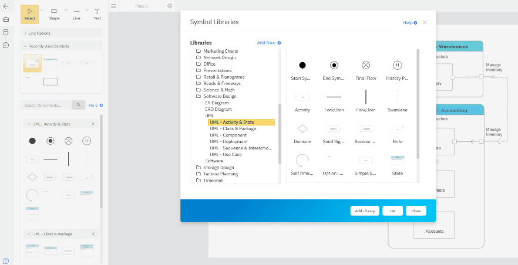Image resolution: width=518 pixels, height=265 pixels.
Task: Pick the Receive Signal symbol
Action: coord(366,129)
